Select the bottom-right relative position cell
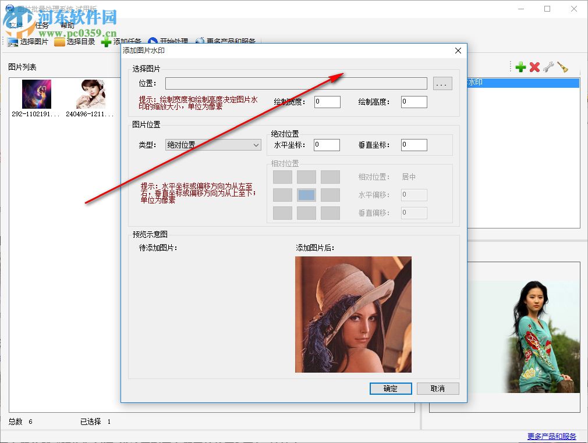Screen dimensions: 588x443 point(331,213)
